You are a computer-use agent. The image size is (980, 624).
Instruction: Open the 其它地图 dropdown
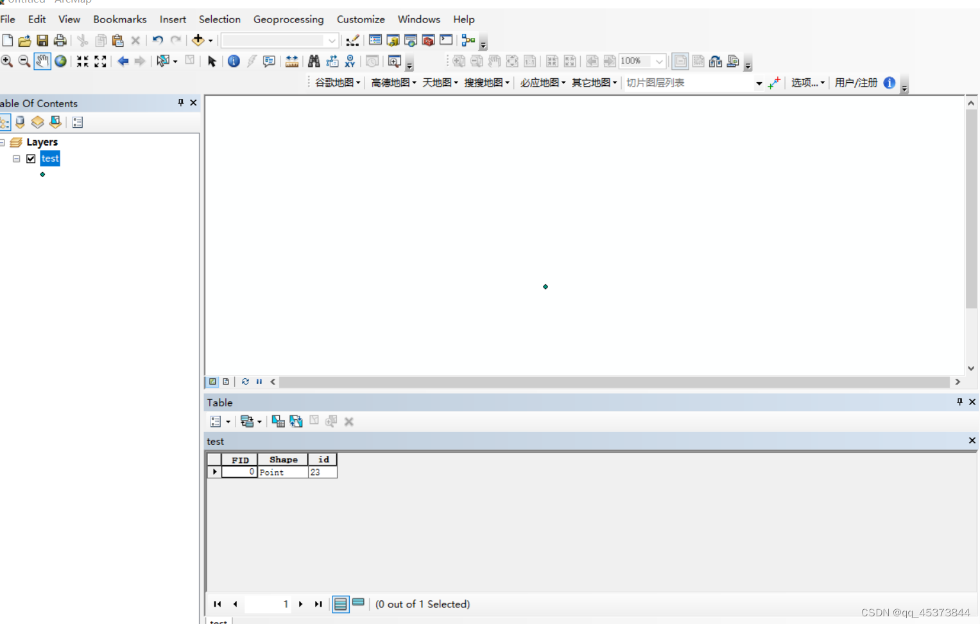594,83
